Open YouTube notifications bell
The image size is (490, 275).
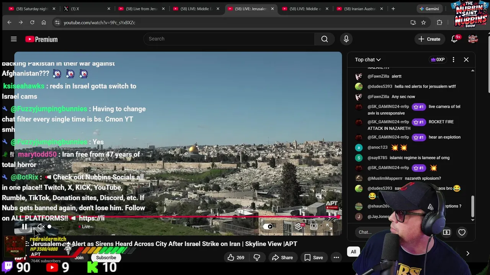(x=454, y=39)
